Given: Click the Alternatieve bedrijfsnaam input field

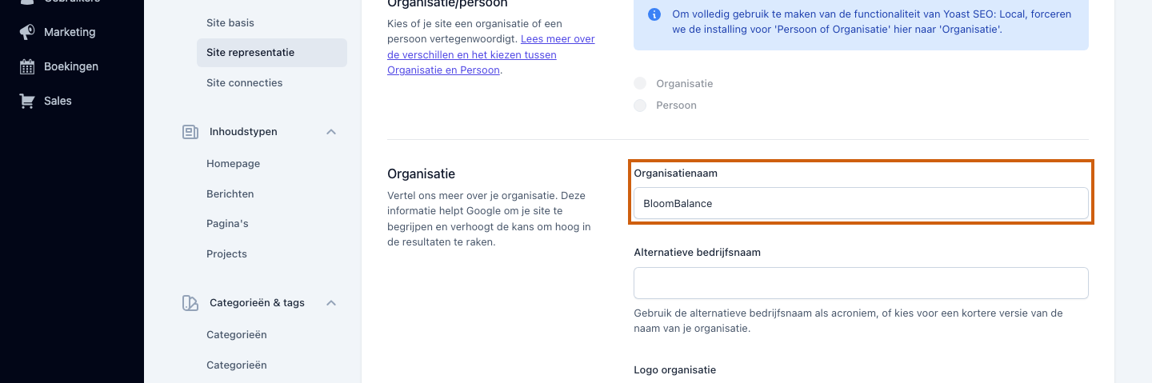Looking at the screenshot, I should tap(861, 283).
